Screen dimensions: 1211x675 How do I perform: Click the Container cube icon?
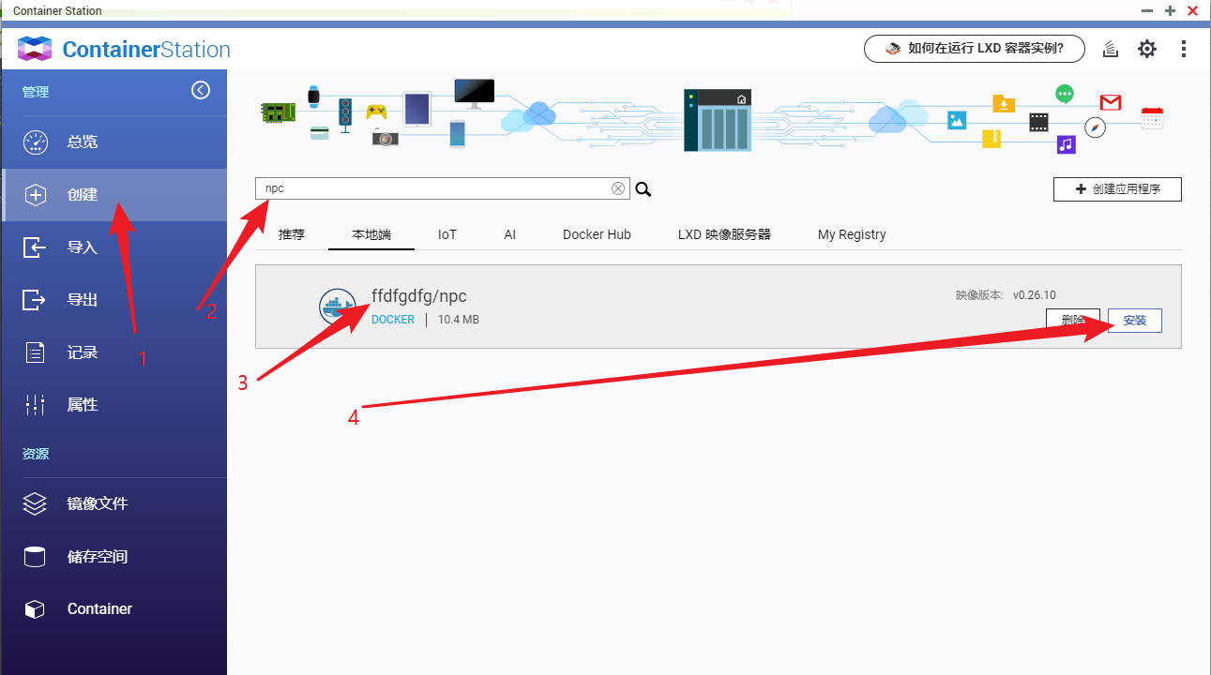(x=35, y=609)
